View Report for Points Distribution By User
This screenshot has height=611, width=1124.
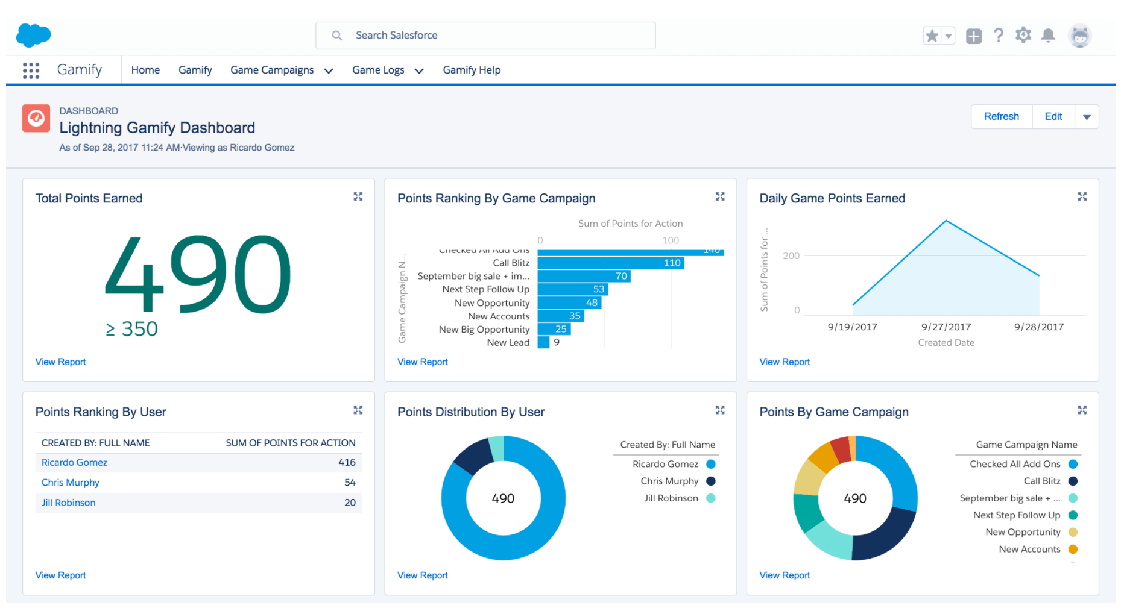[423, 575]
